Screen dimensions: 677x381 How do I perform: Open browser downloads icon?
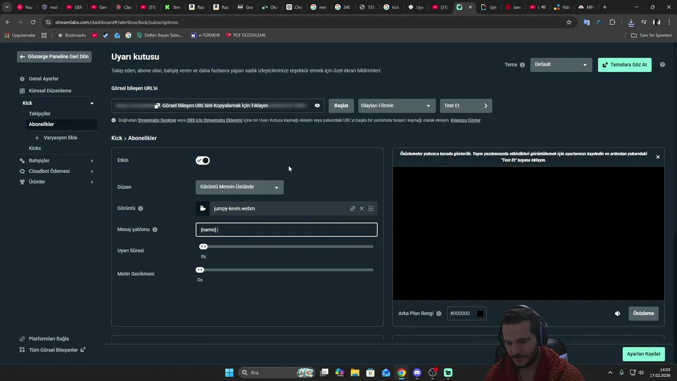(x=631, y=22)
